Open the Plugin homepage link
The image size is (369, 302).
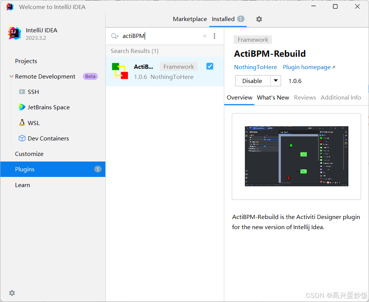(309, 67)
